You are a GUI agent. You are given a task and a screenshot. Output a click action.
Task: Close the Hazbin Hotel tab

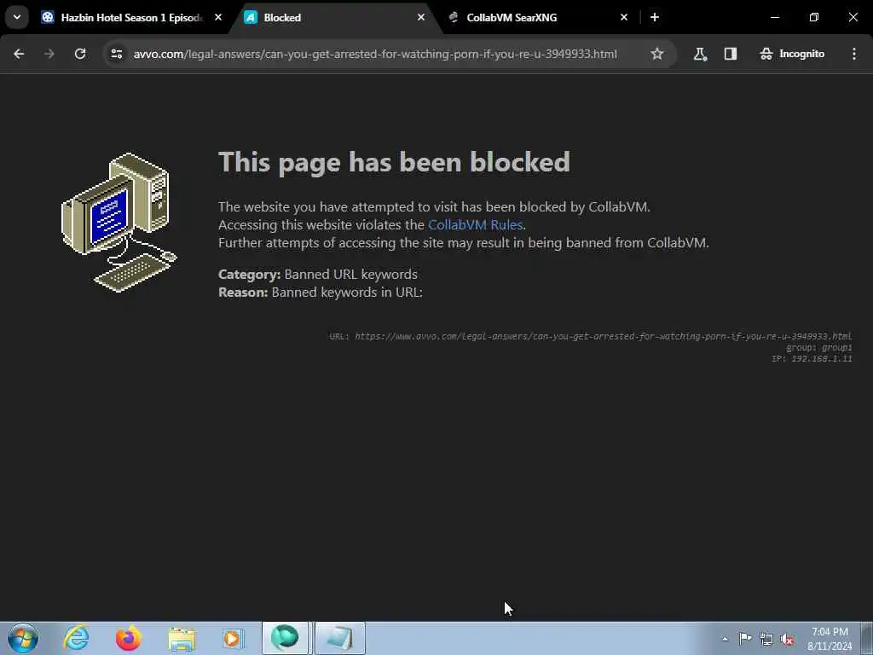click(x=218, y=17)
